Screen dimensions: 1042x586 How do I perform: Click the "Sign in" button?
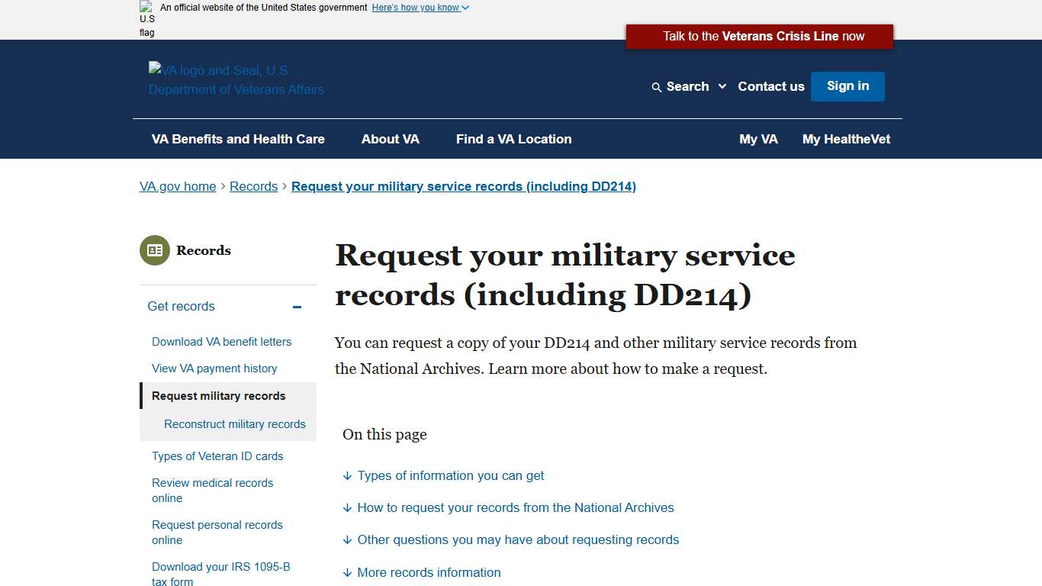click(x=847, y=86)
